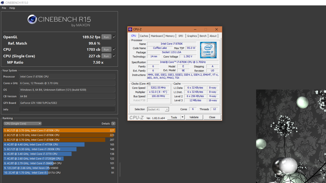
Task: Click the OpenGL score 189.52 fps
Action: point(91,37)
